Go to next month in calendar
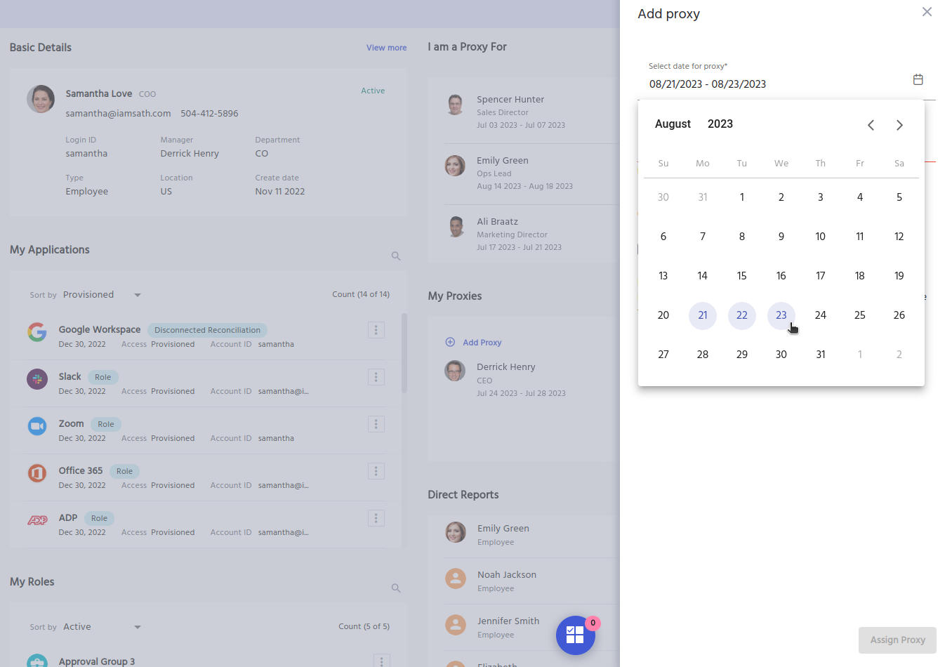This screenshot has height=667, width=952. pyautogui.click(x=899, y=125)
